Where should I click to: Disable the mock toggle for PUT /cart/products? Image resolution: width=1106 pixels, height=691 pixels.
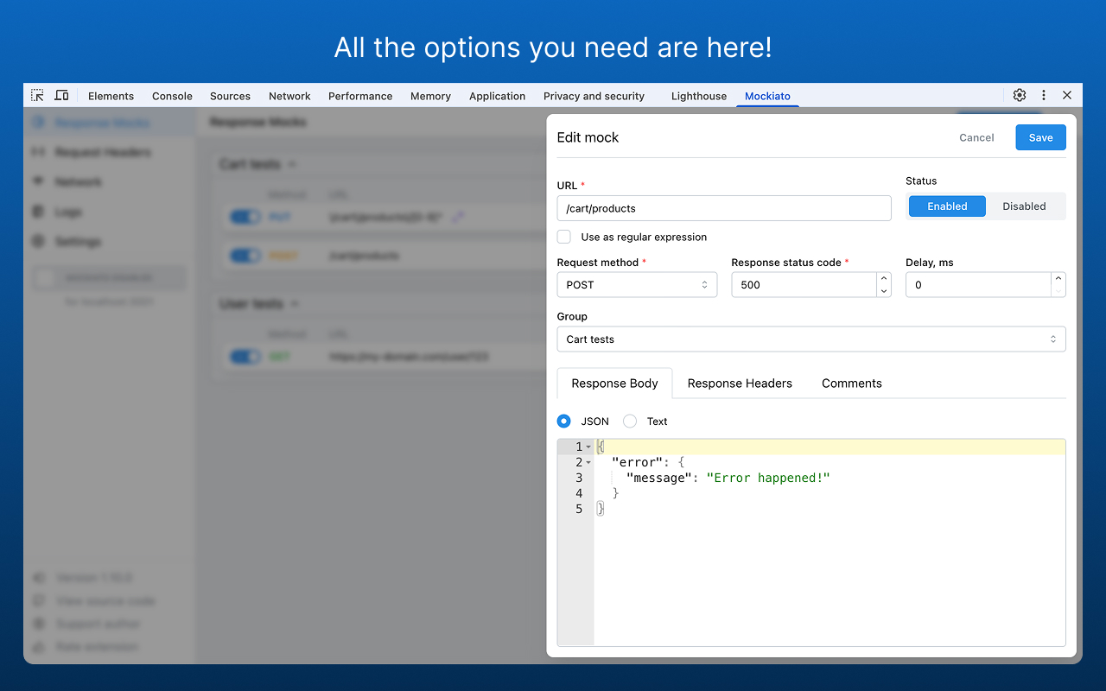[x=245, y=216]
